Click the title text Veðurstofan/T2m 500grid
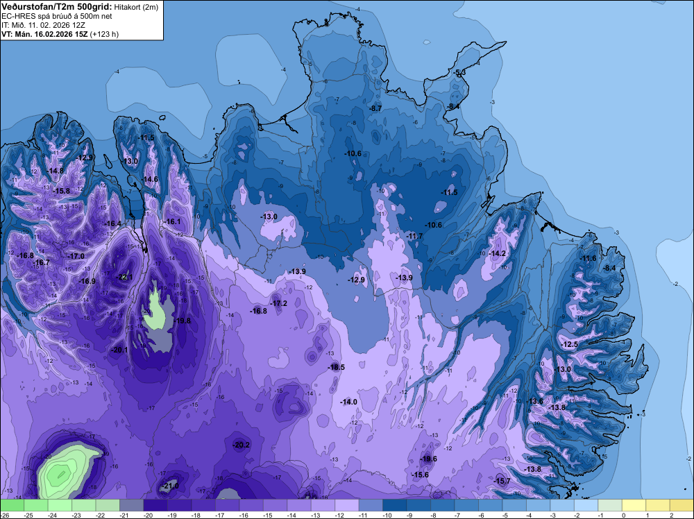Viewport: 694px width, 519px height. (x=56, y=7)
